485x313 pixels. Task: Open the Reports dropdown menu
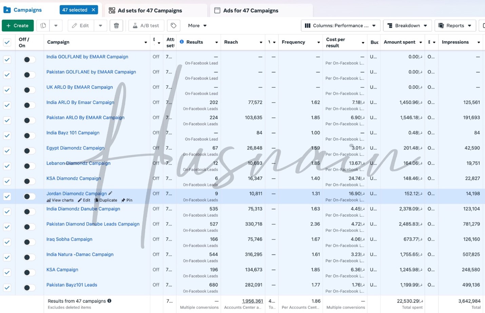[455, 26]
